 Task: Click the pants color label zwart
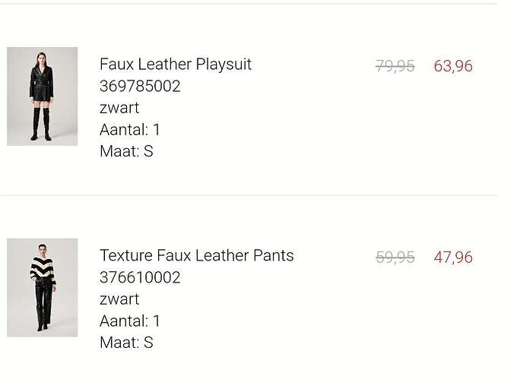[x=119, y=299]
